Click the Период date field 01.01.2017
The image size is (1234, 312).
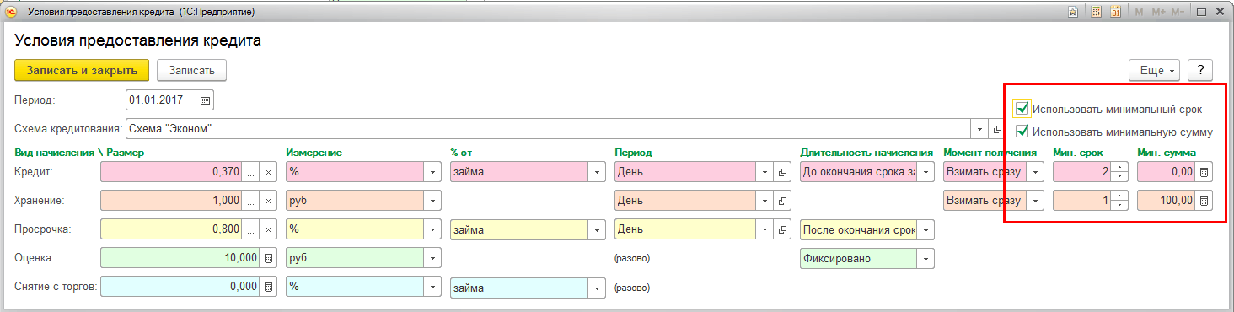(x=161, y=100)
